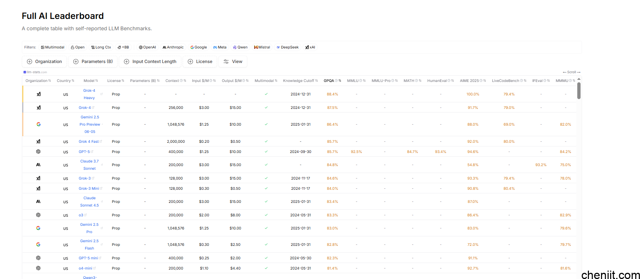Expand the Parameters (B) filter

point(93,62)
